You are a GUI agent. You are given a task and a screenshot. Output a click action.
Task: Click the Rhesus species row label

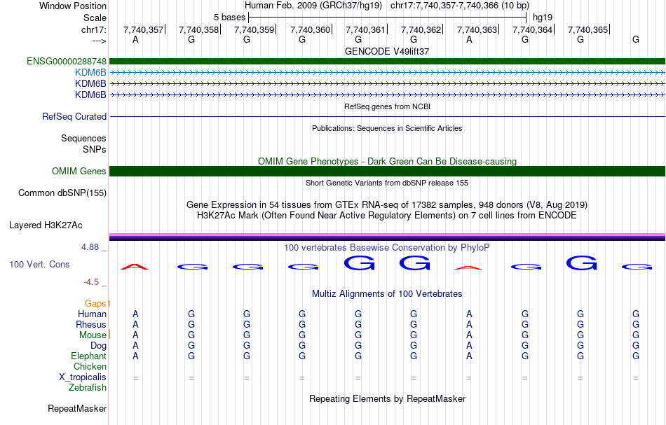pos(91,325)
